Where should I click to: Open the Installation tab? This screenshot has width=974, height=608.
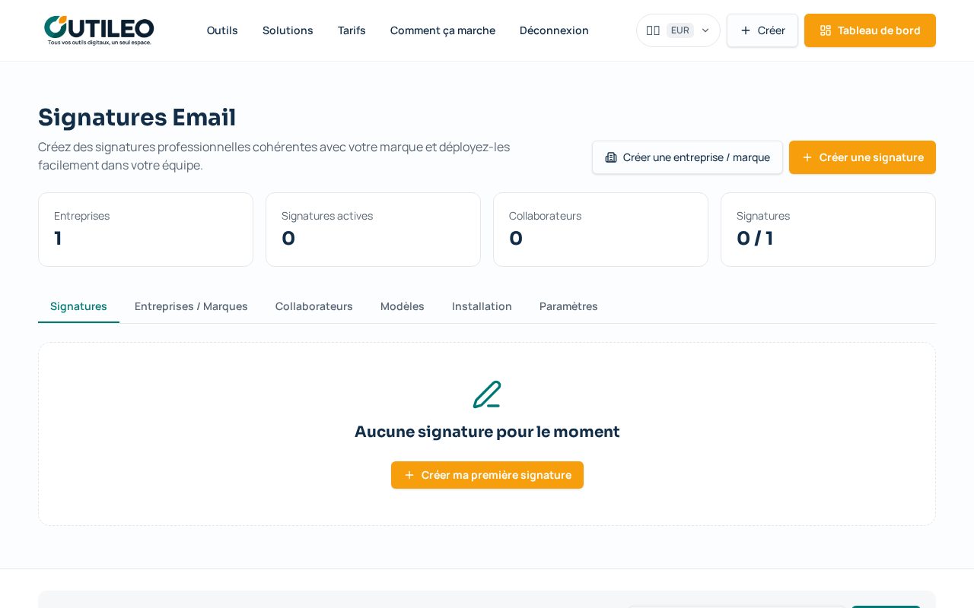click(482, 306)
